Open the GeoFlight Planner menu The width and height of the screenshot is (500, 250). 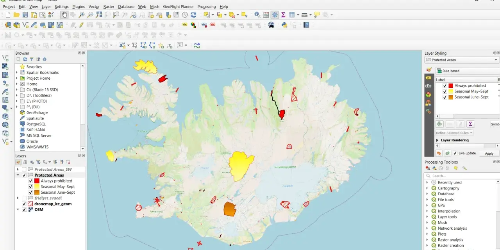tap(179, 7)
